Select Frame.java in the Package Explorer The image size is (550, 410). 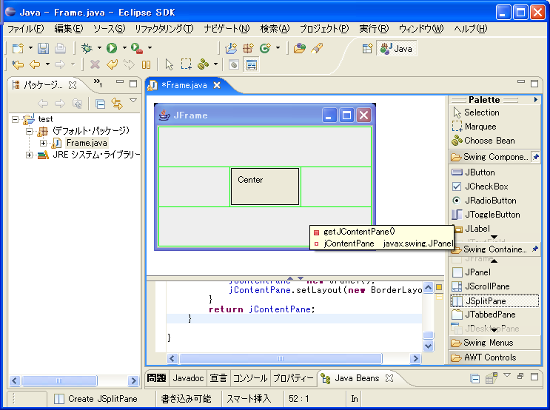click(x=87, y=143)
